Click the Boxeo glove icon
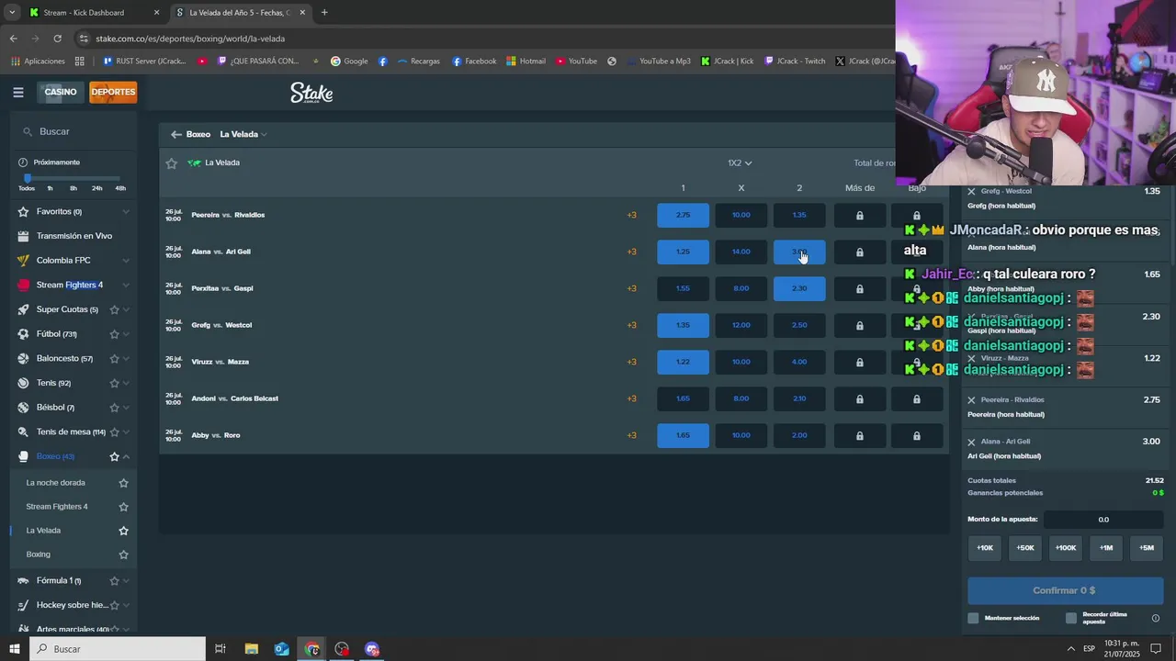 [24, 456]
